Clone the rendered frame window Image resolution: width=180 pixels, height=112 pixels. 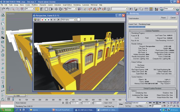coord(38,20)
